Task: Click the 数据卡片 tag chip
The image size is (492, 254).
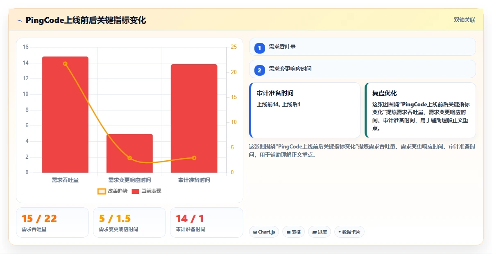Action: 349,232
